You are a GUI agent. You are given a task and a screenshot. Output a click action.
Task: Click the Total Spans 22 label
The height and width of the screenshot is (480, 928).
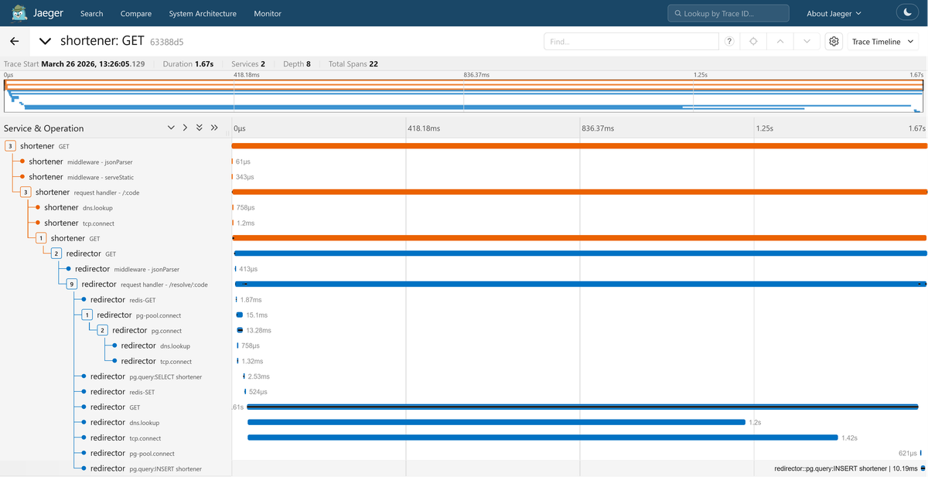[353, 64]
